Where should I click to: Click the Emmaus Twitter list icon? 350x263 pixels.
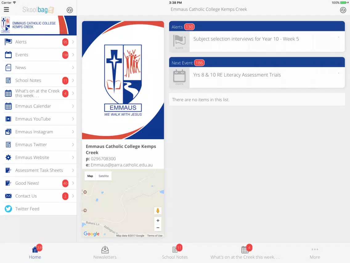coord(8,145)
